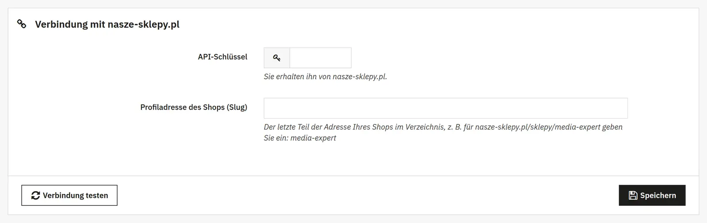Click the Speichern button
707x223 pixels.
tap(652, 195)
